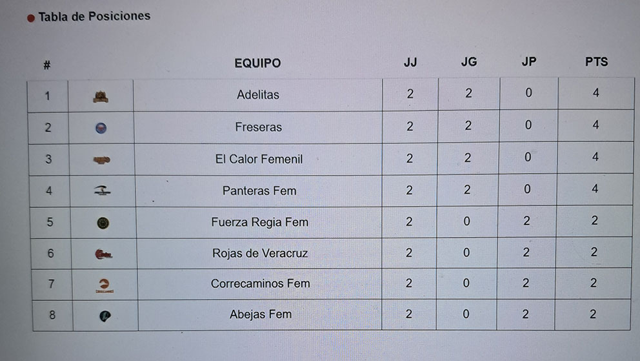
Task: Open the Fuerza Regia Fem logo
Action: click(x=103, y=223)
